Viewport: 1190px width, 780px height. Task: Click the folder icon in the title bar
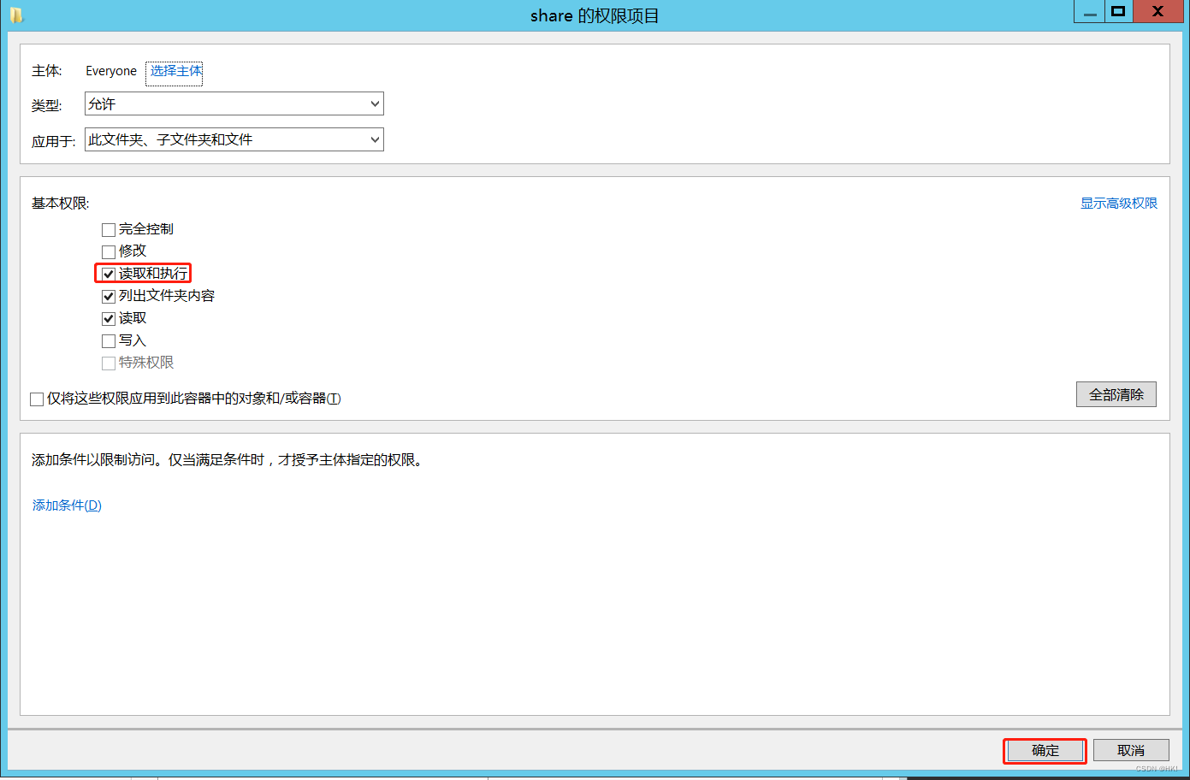(16, 15)
